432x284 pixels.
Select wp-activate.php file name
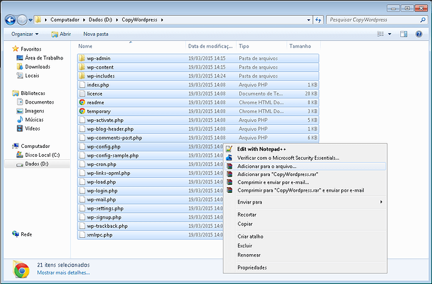click(x=105, y=120)
